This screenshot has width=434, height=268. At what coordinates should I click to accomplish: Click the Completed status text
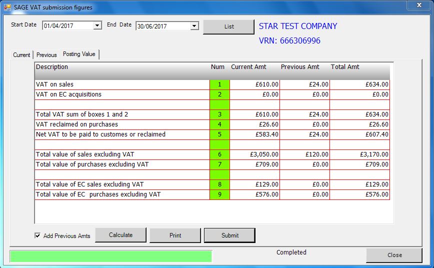(291, 252)
